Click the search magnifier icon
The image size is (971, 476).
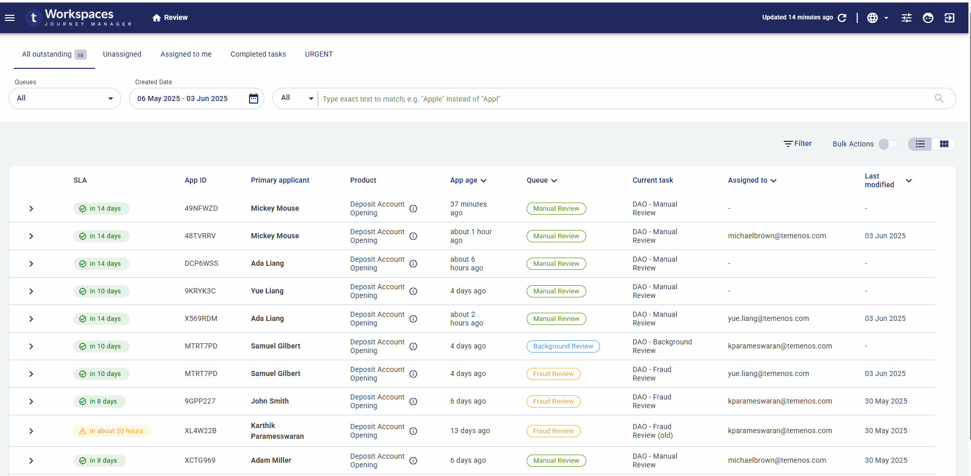(939, 98)
